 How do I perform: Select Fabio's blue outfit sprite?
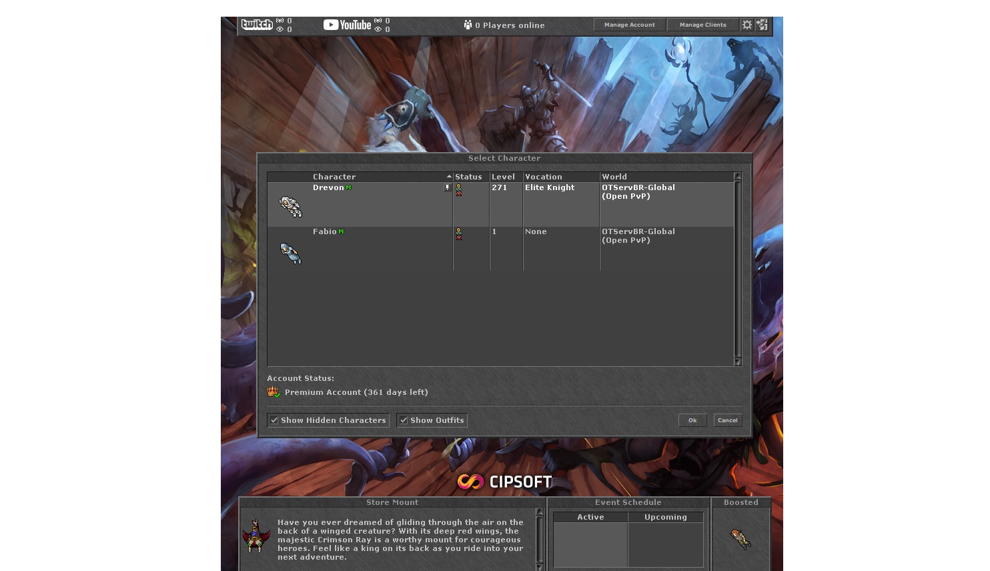[291, 253]
